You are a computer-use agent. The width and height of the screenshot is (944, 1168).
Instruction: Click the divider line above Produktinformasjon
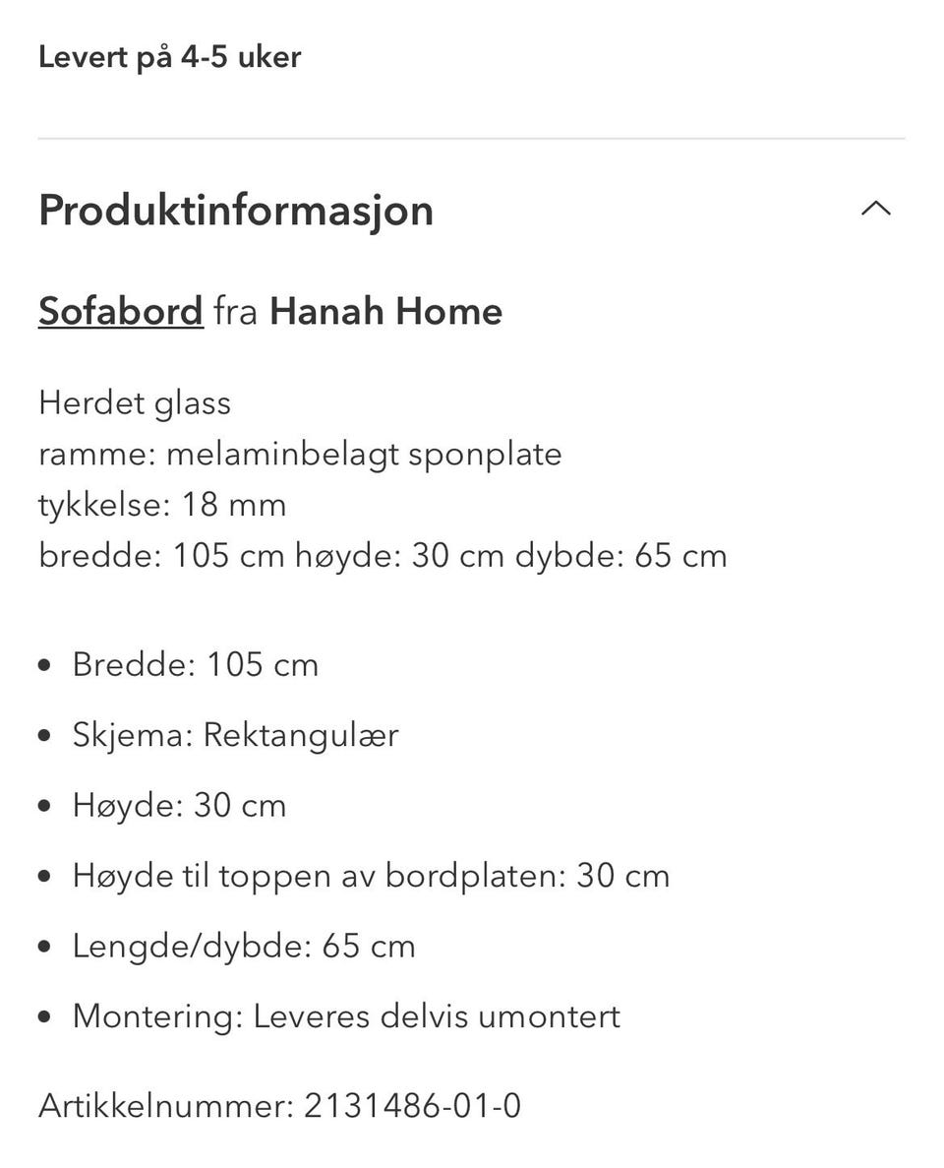coord(472,139)
